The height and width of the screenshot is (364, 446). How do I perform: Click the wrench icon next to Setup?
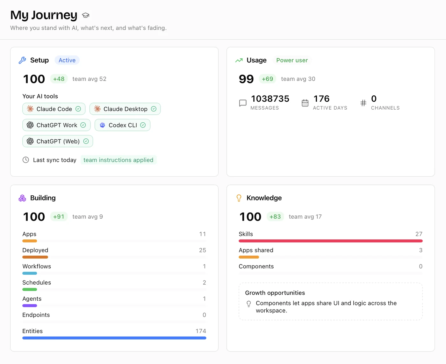(x=22, y=60)
